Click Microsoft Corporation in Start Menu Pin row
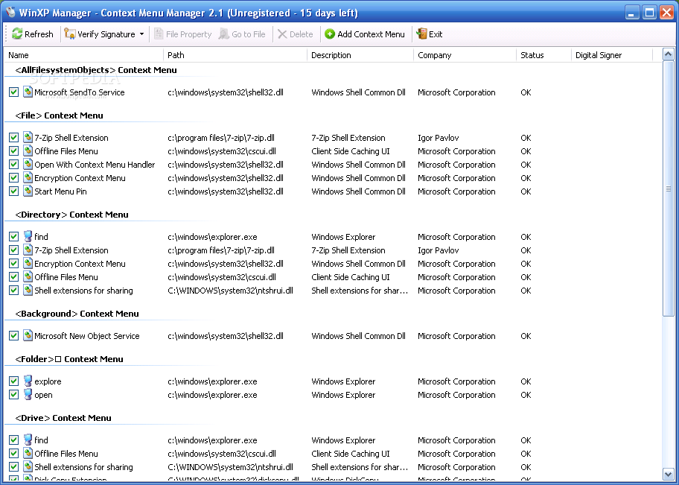679x485 pixels. tap(456, 191)
